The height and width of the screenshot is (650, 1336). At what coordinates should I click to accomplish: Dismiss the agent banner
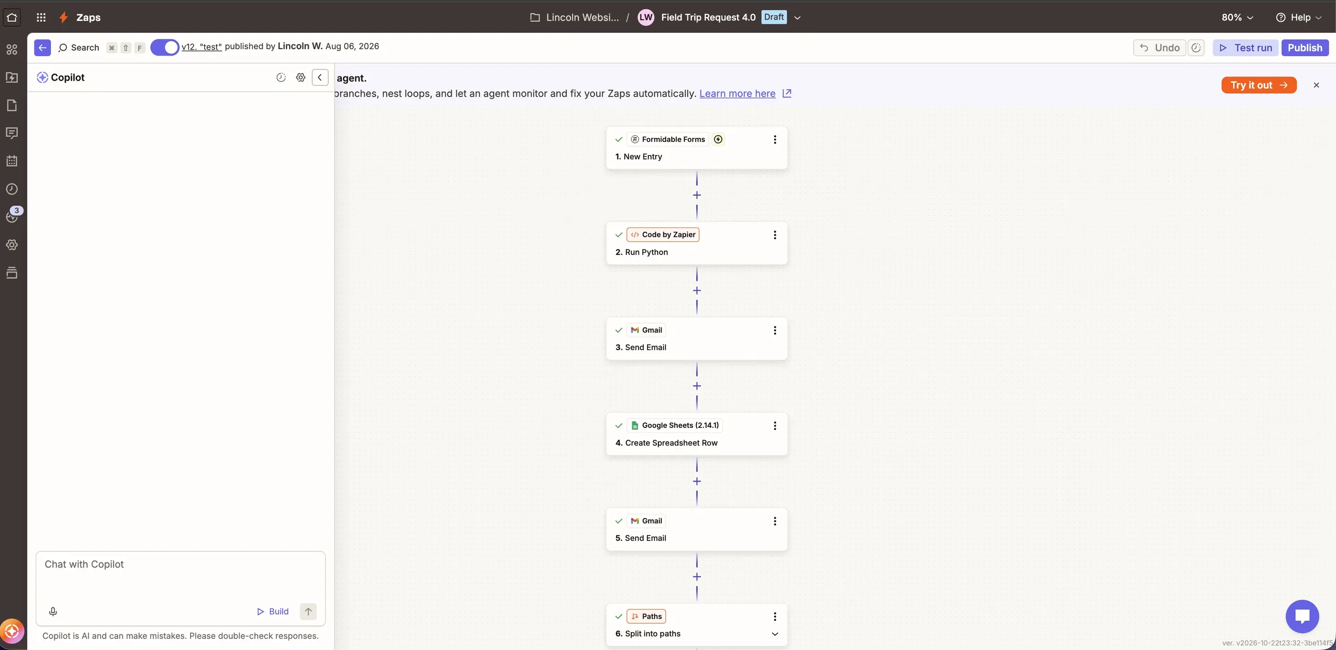click(1317, 85)
